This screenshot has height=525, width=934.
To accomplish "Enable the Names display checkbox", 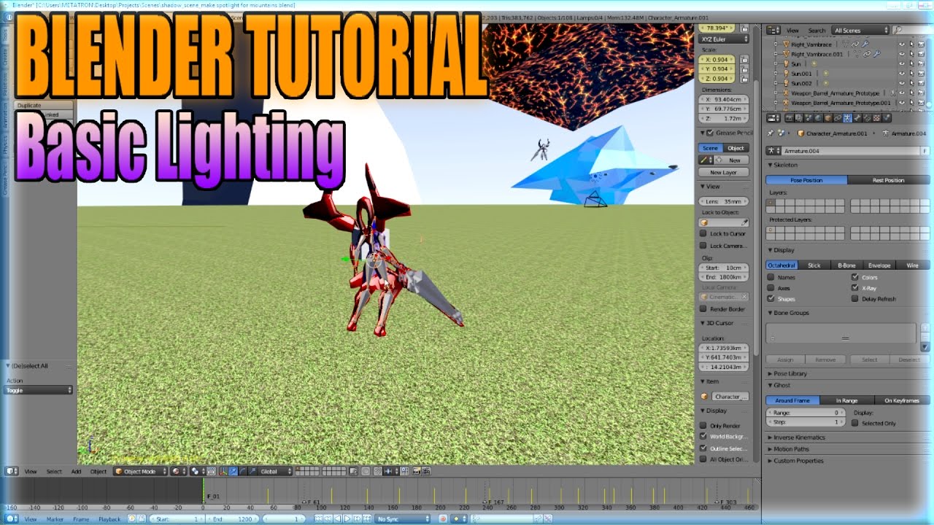I will tap(771, 277).
